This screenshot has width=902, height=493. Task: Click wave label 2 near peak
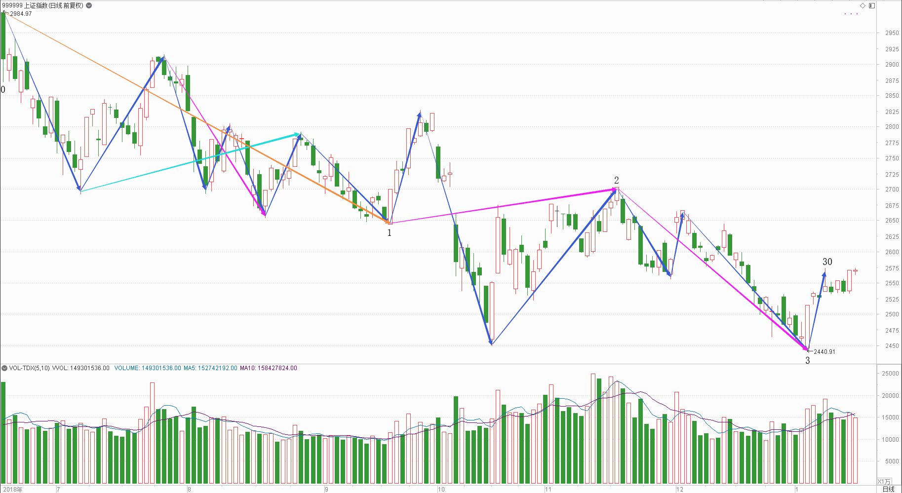pos(616,180)
